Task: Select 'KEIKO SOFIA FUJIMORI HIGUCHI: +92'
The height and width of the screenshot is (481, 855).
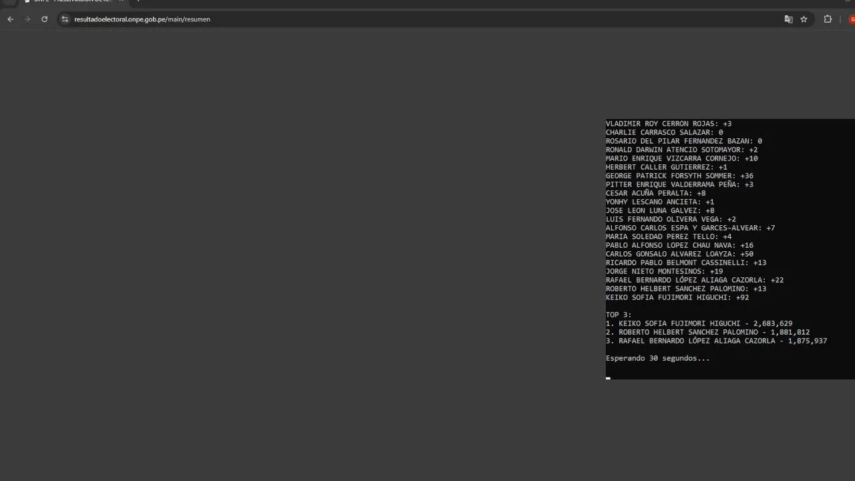Action: point(677,297)
